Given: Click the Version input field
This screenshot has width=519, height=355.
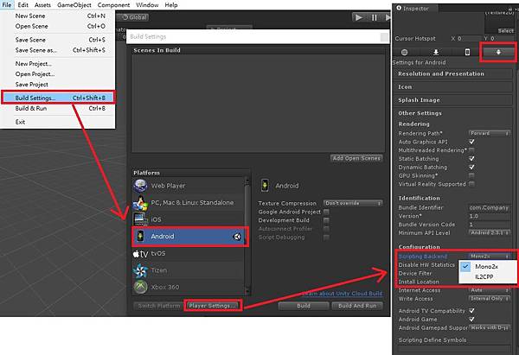Looking at the screenshot, I should coord(490,216).
